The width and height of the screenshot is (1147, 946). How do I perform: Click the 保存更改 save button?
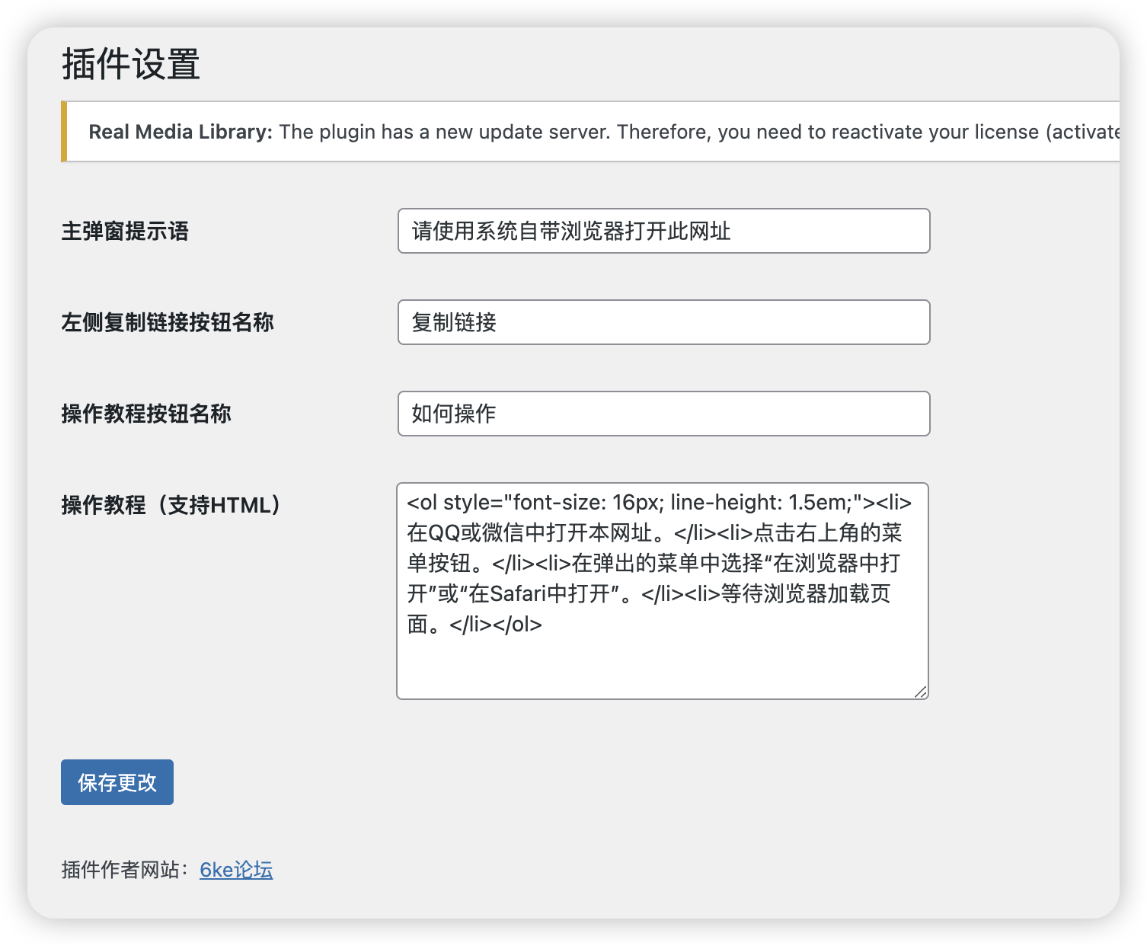pos(117,782)
